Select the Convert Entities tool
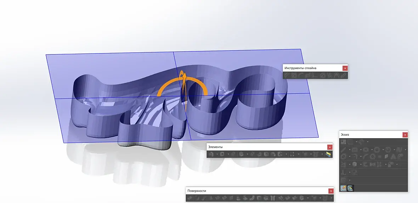Screen dimensions: 418x203 click(x=355, y=164)
